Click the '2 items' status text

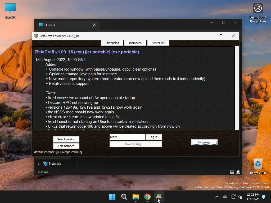point(43,172)
